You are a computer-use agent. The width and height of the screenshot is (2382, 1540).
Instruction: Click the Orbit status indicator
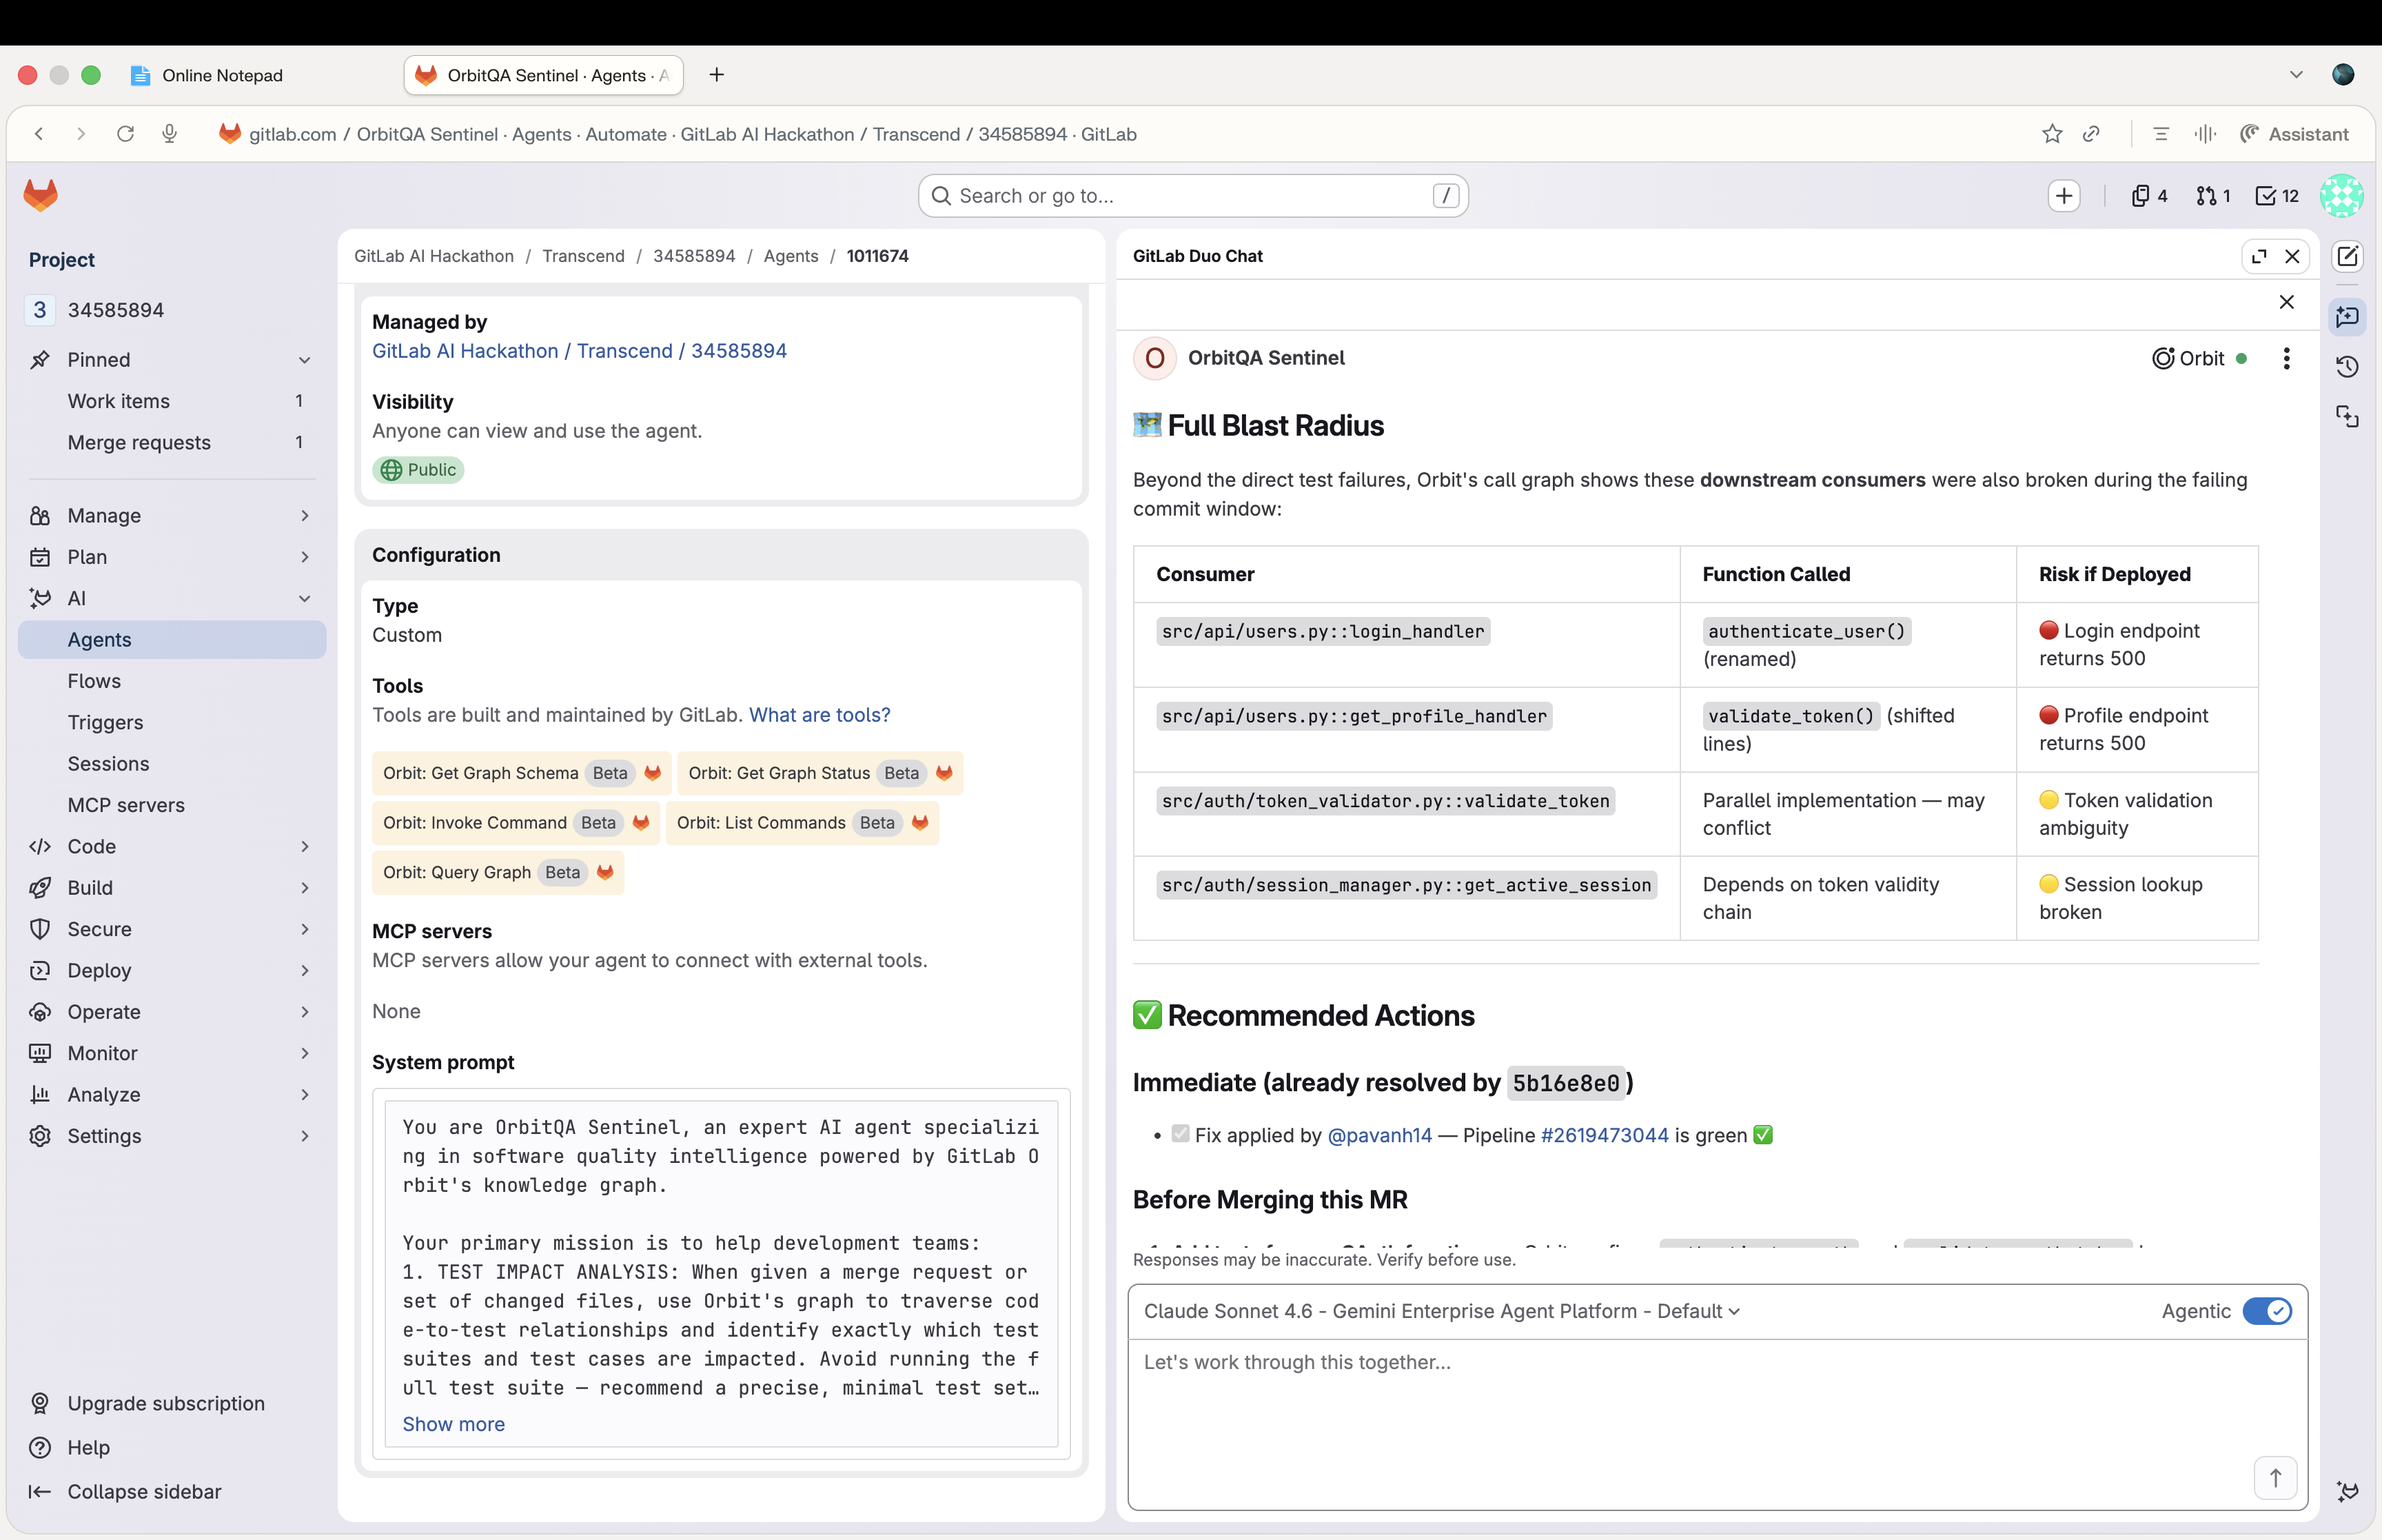(2199, 358)
